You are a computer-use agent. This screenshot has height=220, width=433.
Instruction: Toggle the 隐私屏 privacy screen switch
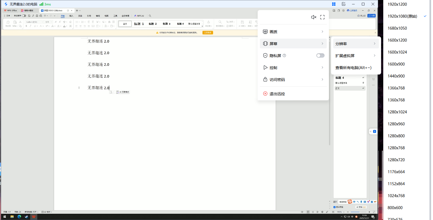320,55
